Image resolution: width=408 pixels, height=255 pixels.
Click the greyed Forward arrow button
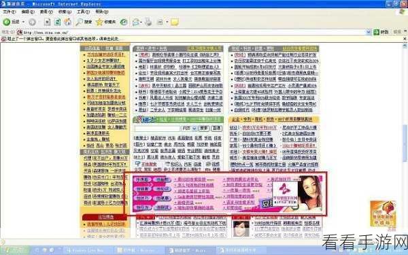click(x=32, y=22)
